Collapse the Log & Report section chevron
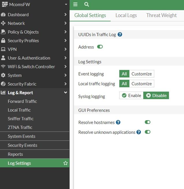This screenshot has height=189, width=184. click(x=66, y=93)
